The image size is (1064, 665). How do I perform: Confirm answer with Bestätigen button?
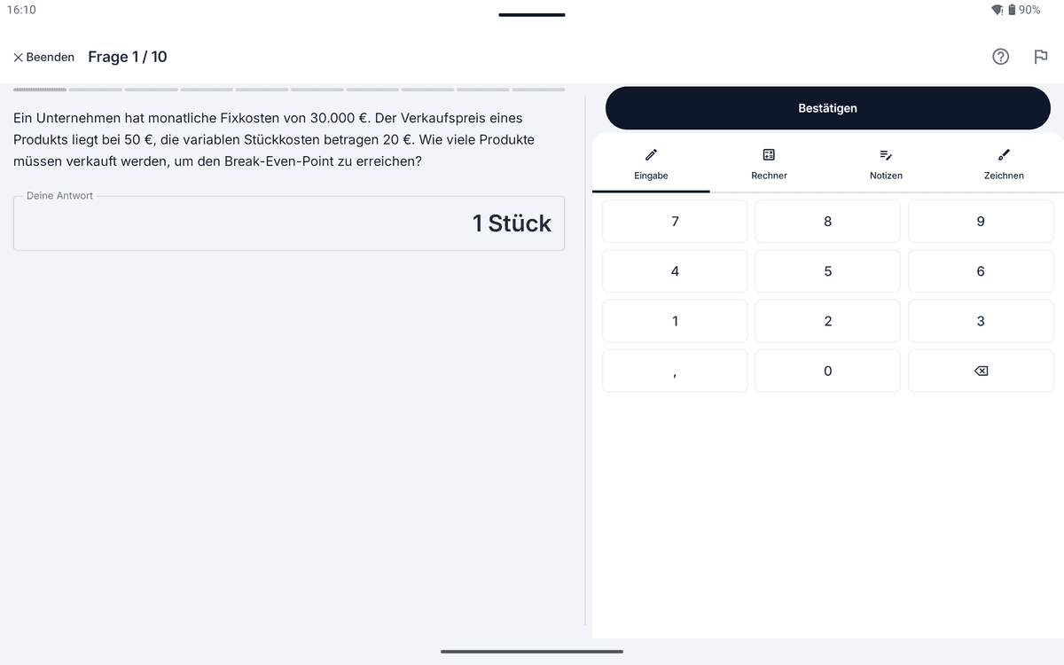[x=828, y=108]
